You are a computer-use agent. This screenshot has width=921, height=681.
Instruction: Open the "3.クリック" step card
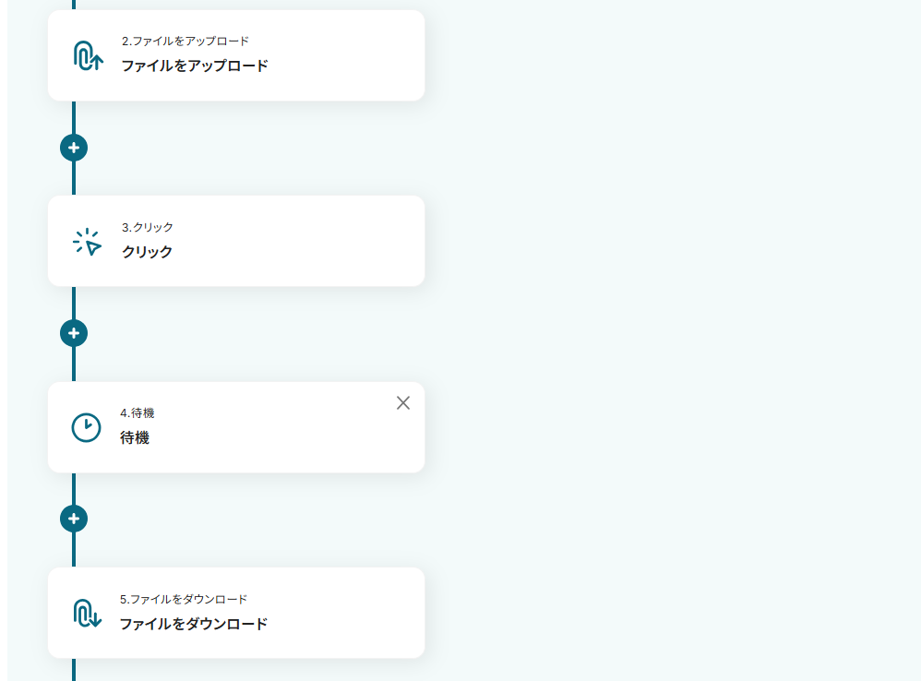pos(236,241)
